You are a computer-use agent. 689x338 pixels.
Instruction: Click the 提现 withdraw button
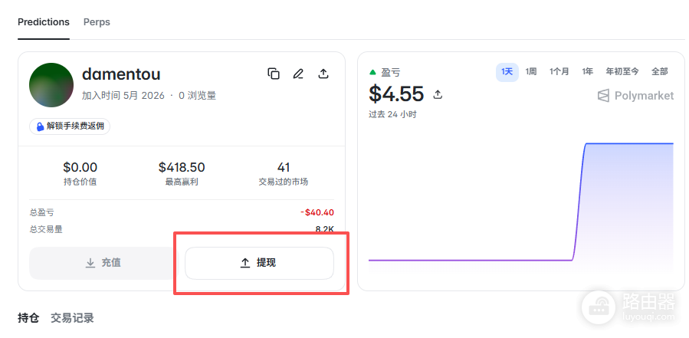(259, 263)
